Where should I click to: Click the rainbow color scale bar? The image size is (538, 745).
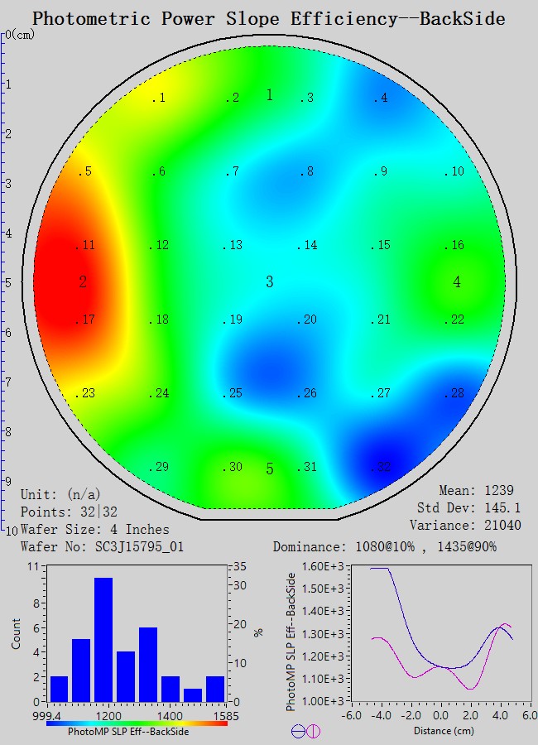point(137,723)
